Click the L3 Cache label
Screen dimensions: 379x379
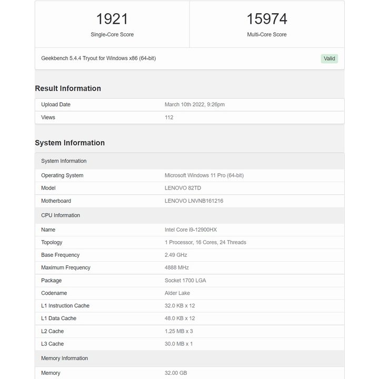tap(53, 344)
